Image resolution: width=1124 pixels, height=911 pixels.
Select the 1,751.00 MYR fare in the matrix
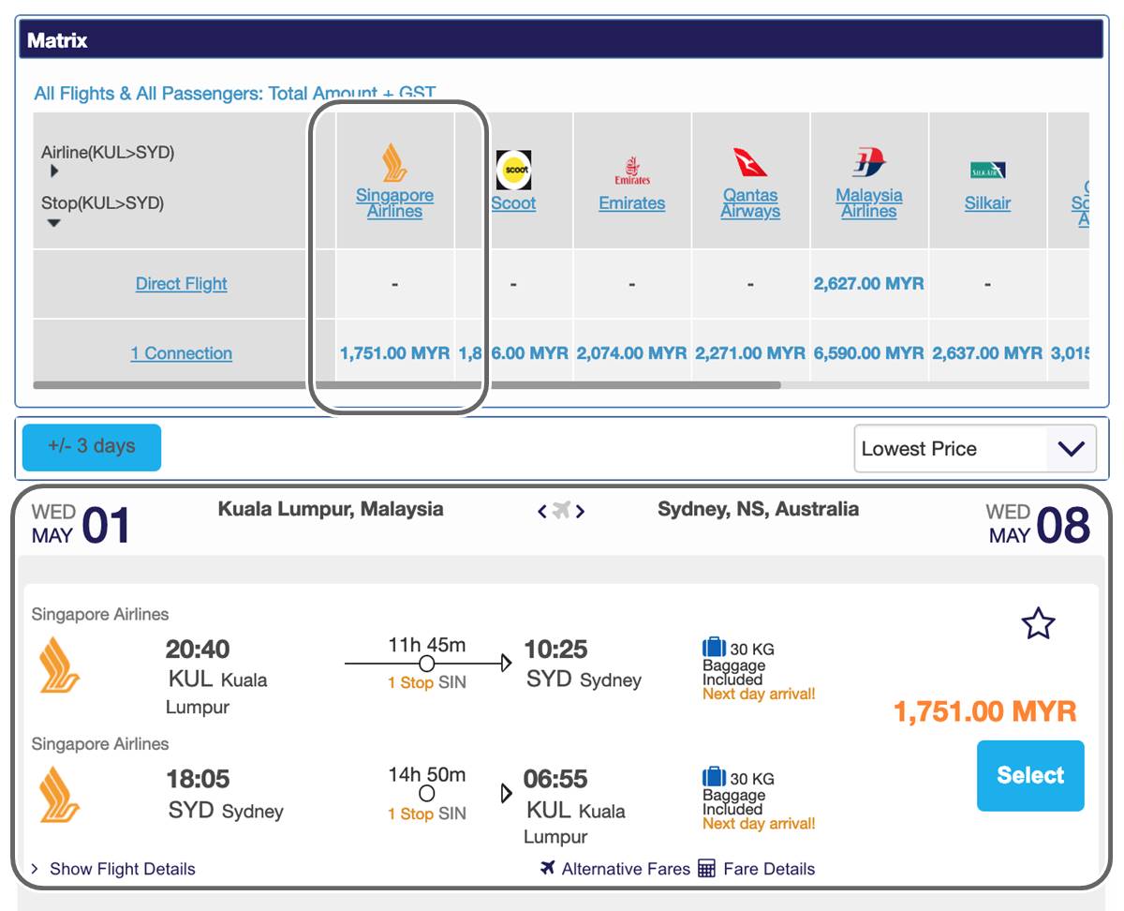click(394, 353)
